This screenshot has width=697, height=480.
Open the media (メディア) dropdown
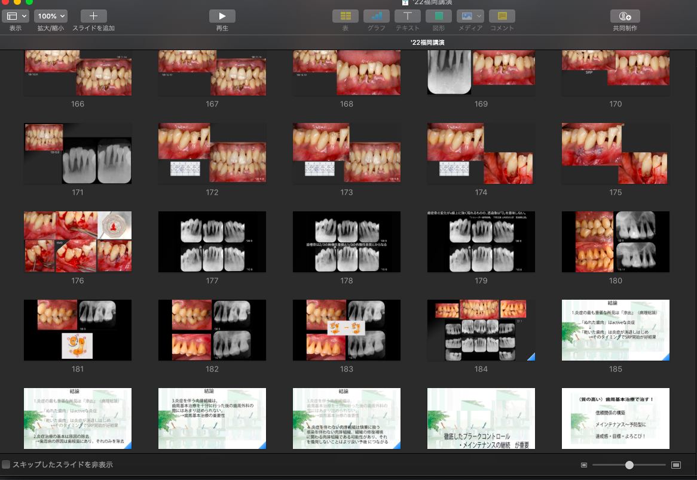click(470, 17)
